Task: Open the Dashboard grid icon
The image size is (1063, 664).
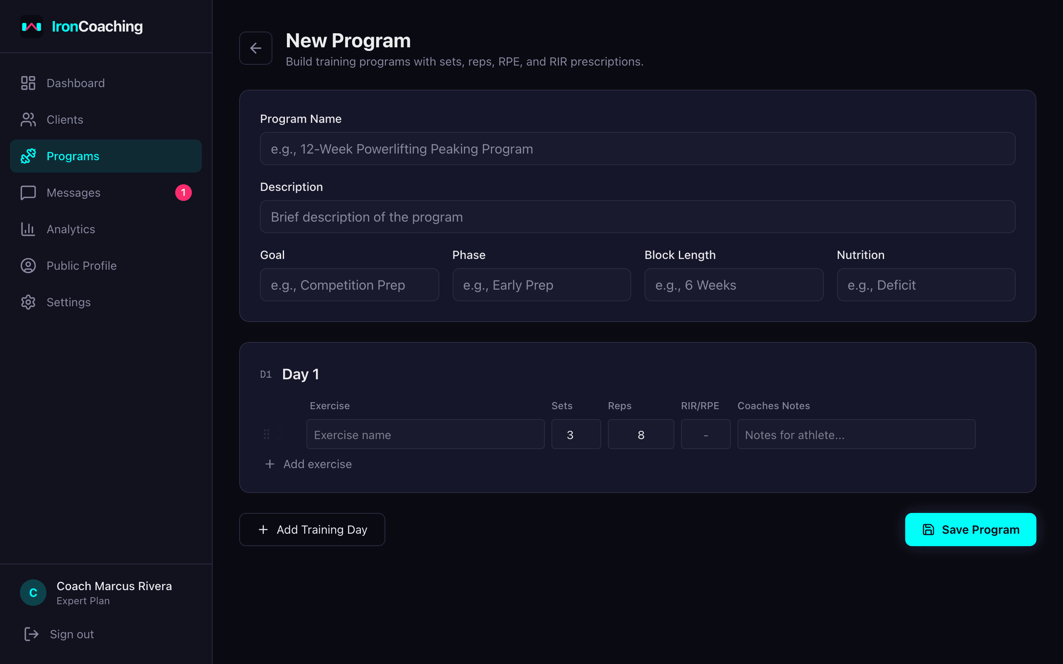Action: (x=28, y=83)
